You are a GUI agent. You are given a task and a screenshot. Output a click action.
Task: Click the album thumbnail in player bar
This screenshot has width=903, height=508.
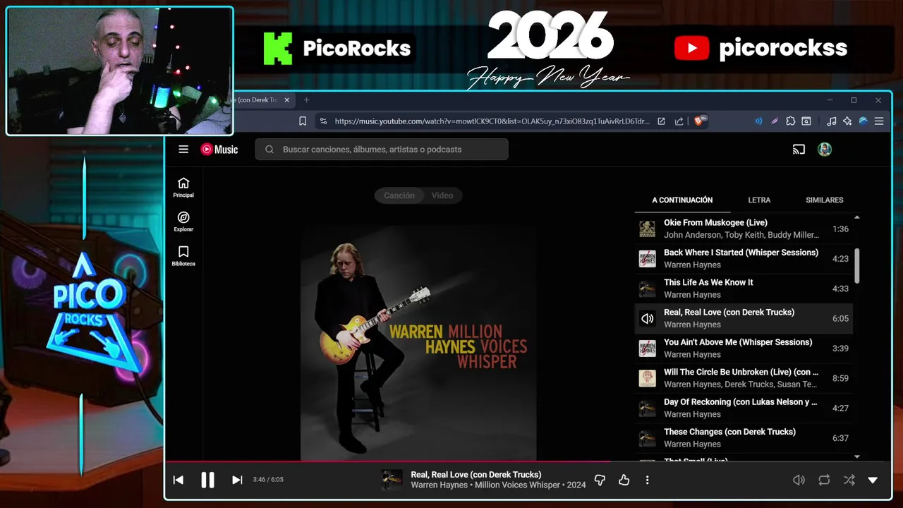click(392, 480)
